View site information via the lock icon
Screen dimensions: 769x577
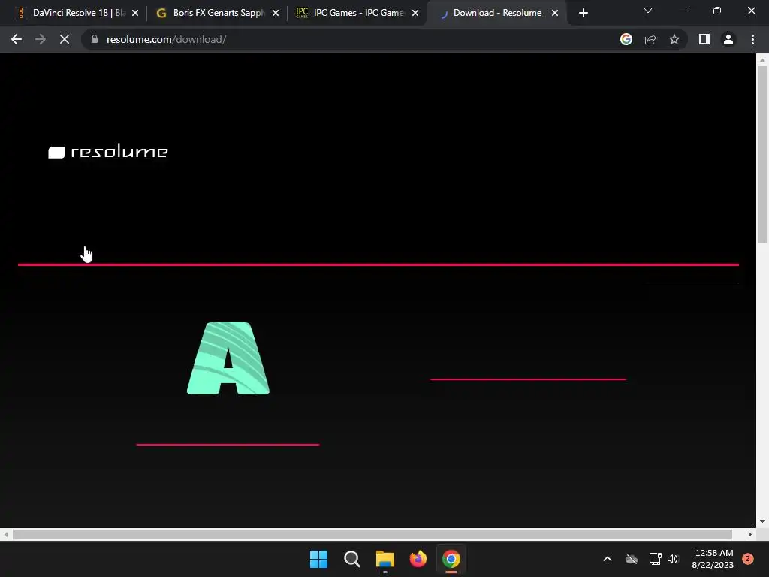pos(95,39)
